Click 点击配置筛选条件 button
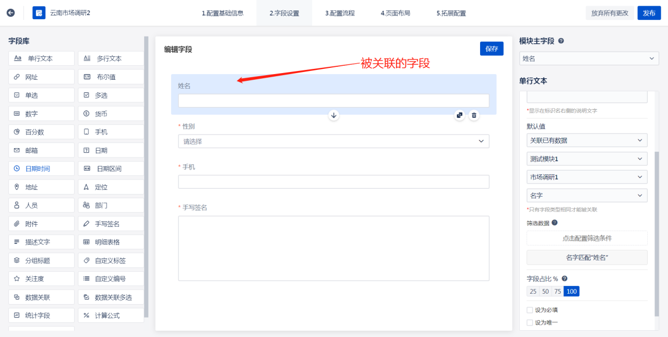668x337 pixels. point(587,238)
